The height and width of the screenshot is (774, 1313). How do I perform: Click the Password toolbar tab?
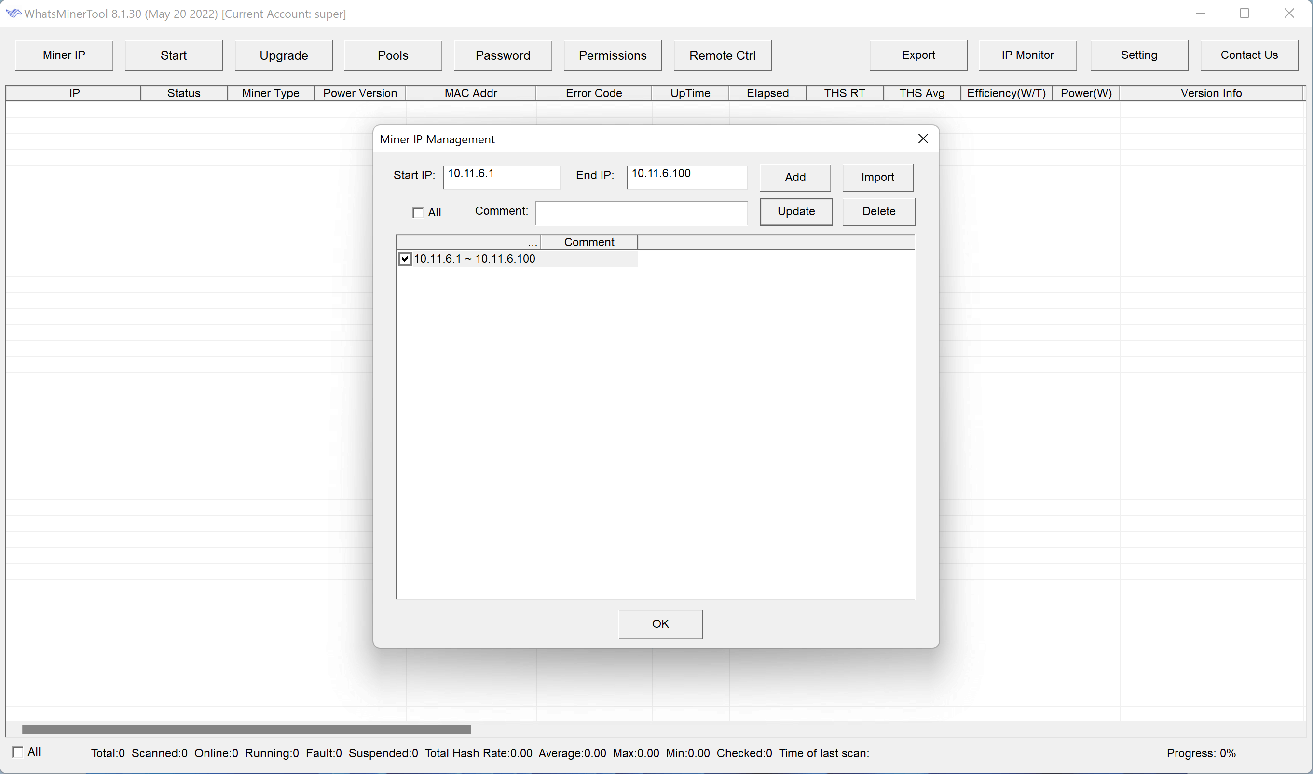pos(502,55)
